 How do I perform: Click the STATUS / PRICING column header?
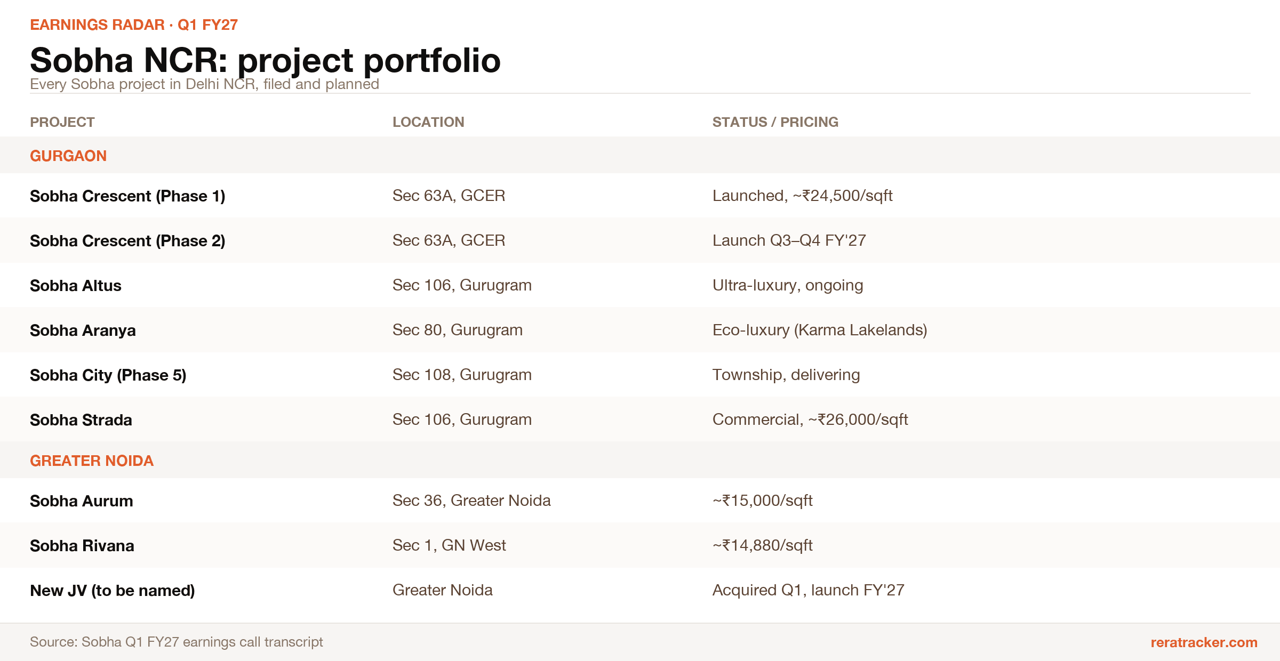point(775,122)
